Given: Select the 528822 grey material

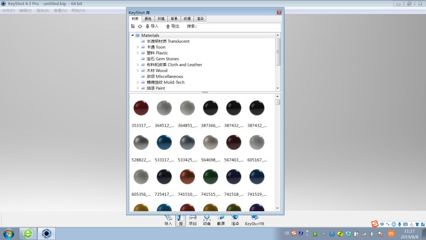Looking at the screenshot, I should coord(141,142).
